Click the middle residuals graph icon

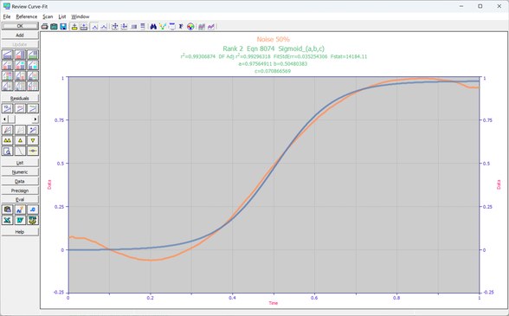[x=20, y=108]
